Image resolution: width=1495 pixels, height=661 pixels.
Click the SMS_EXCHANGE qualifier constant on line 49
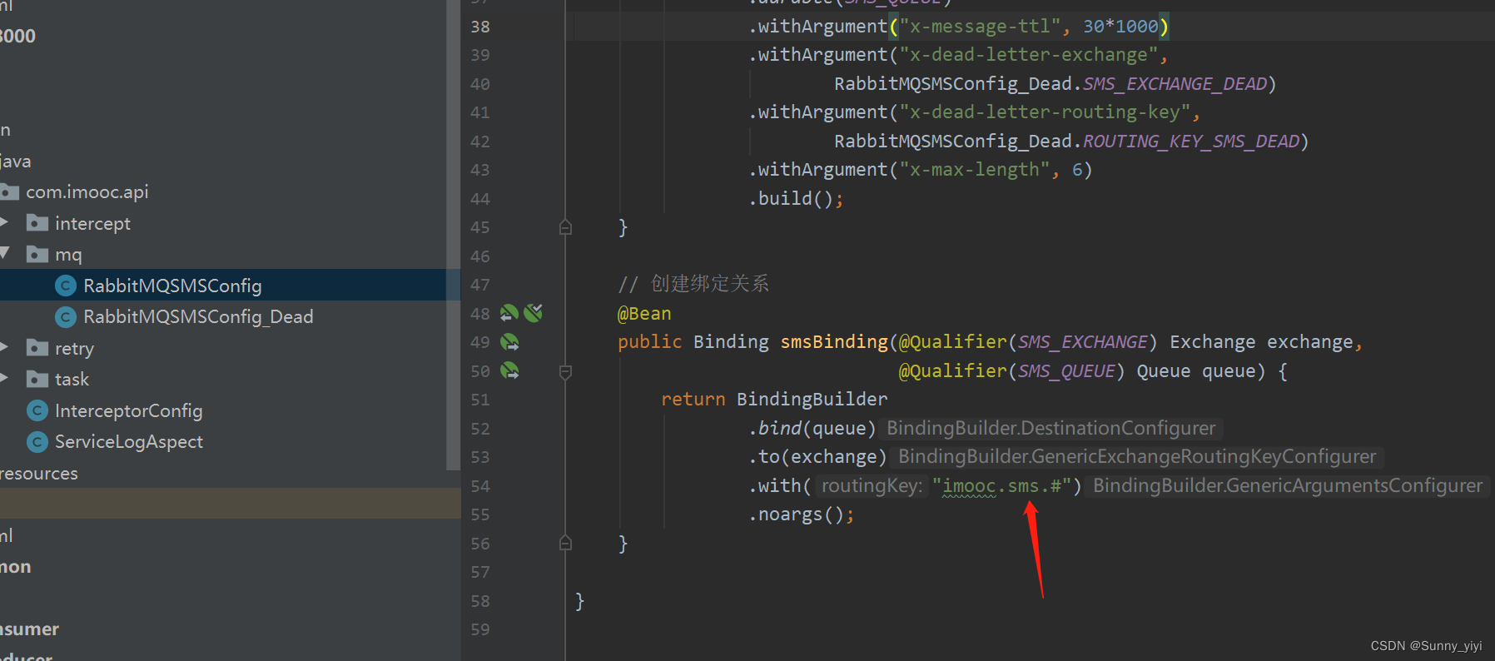click(1083, 342)
